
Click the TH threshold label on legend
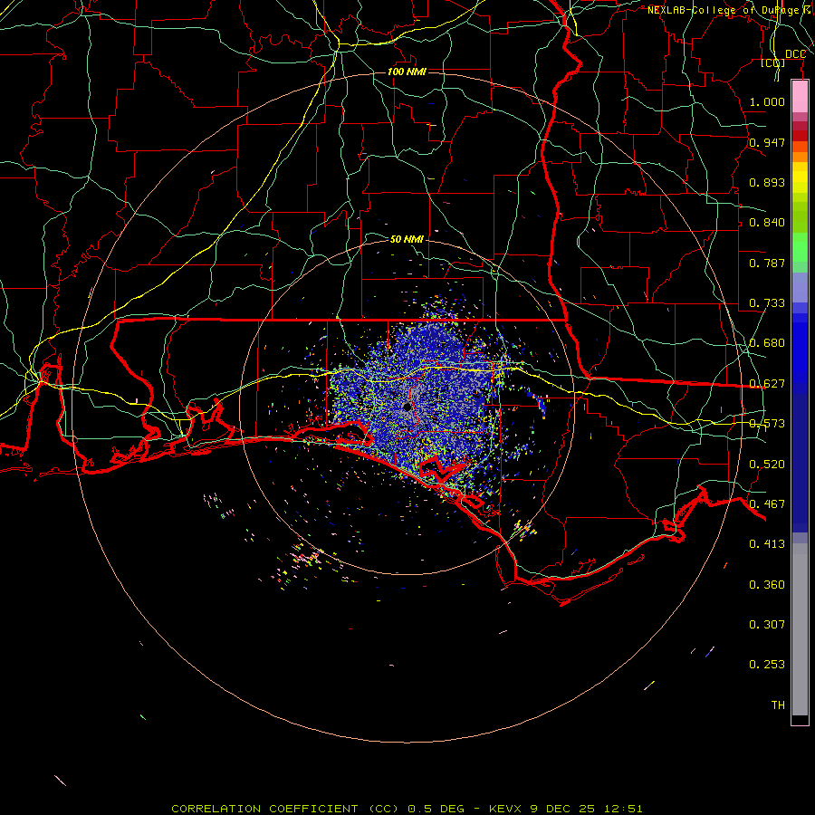coord(778,705)
